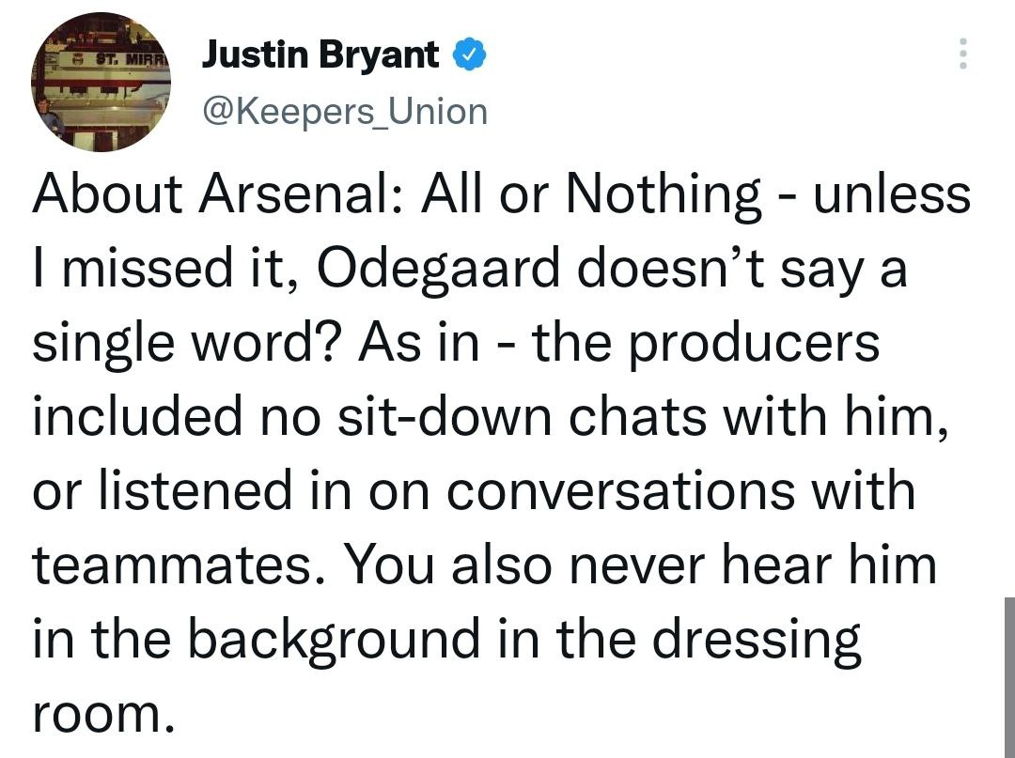Select the phrase "All or Nothing"

click(x=590, y=195)
